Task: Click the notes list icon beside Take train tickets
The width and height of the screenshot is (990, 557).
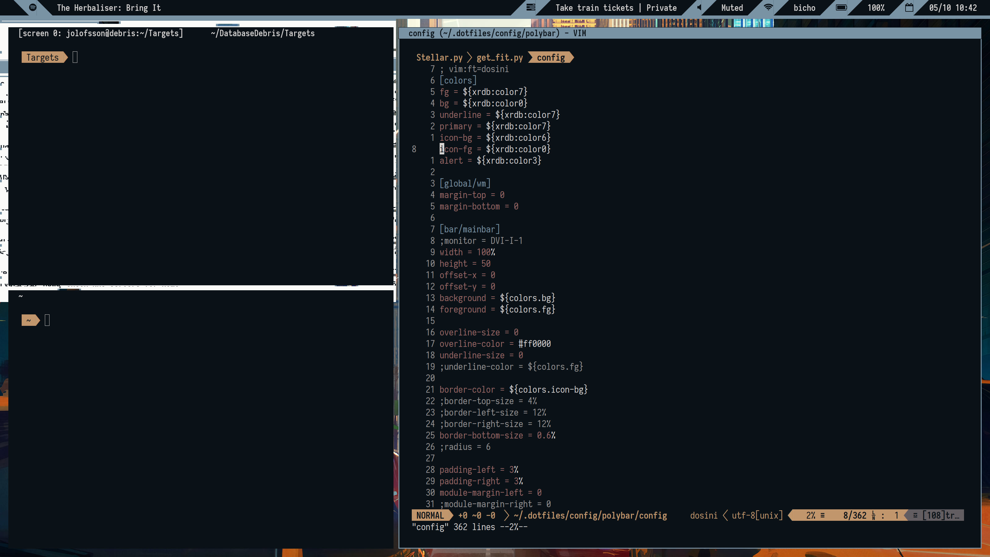Action: [x=531, y=7]
